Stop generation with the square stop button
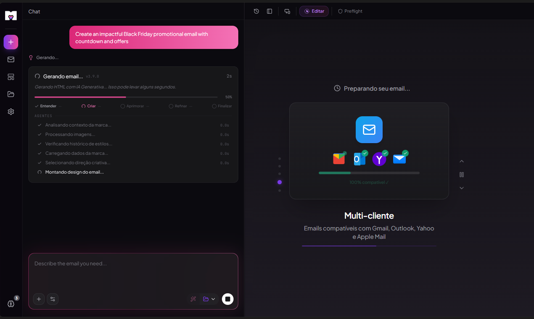The image size is (534, 319). (227, 299)
